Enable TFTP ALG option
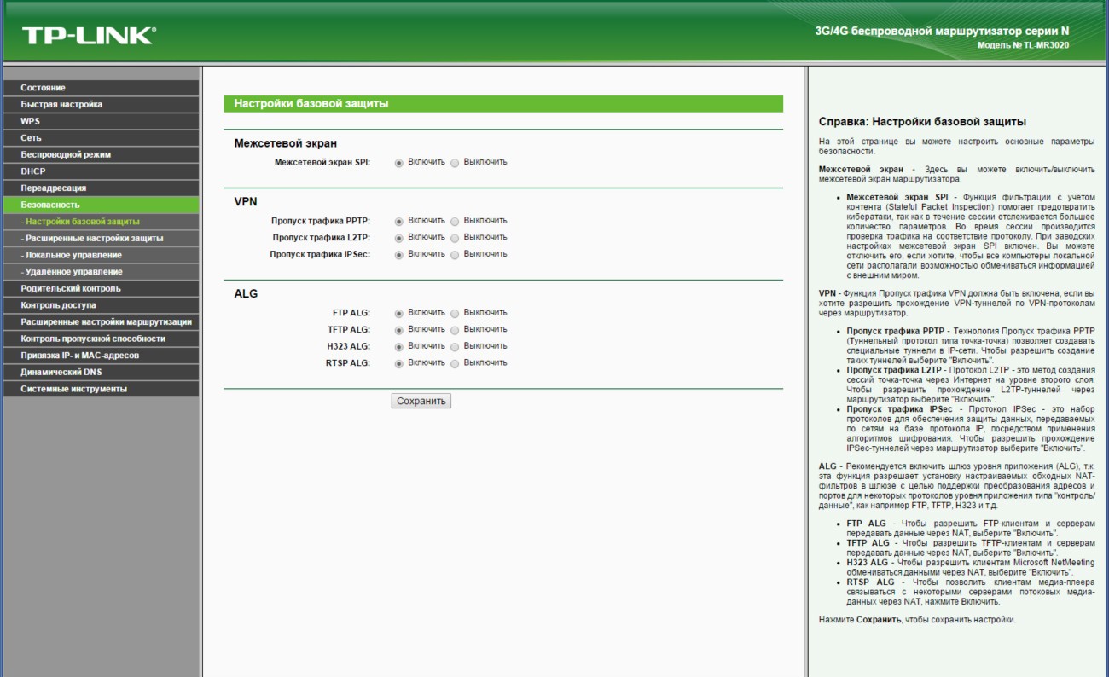Image resolution: width=1109 pixels, height=677 pixels. pos(398,330)
